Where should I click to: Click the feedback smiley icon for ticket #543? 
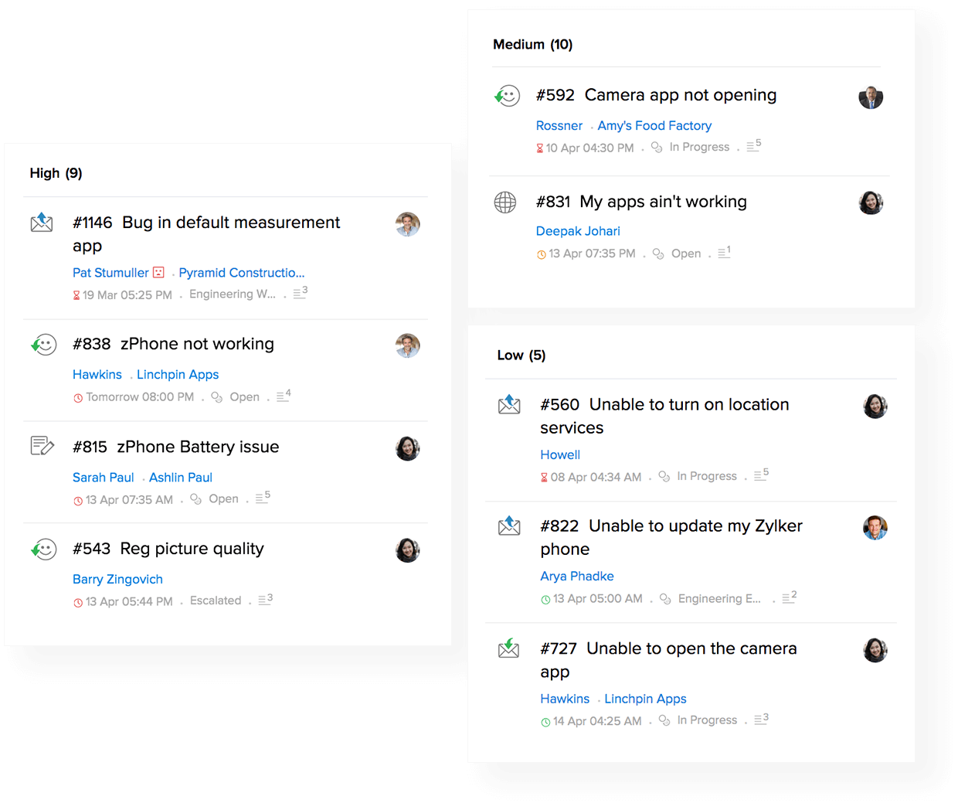[x=43, y=549]
